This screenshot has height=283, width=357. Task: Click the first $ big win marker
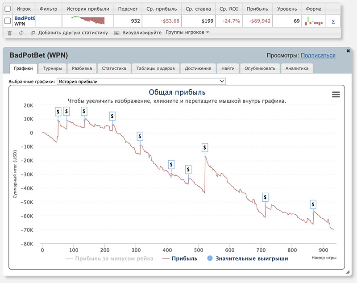click(x=58, y=111)
